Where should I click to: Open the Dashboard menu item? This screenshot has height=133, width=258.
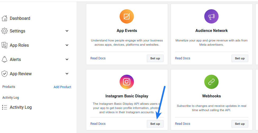[x=20, y=18]
